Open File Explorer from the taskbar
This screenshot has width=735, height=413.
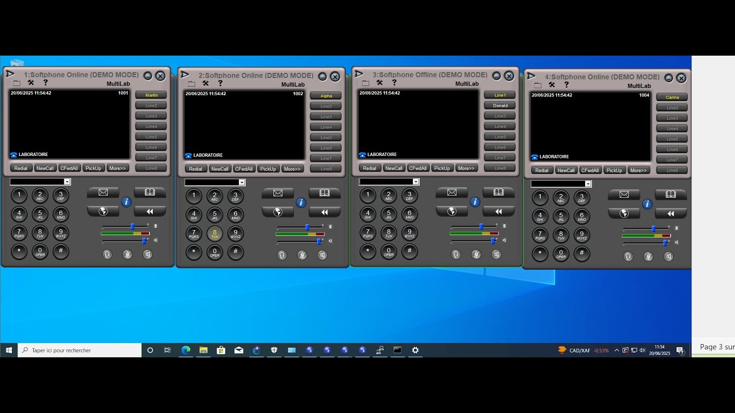203,350
